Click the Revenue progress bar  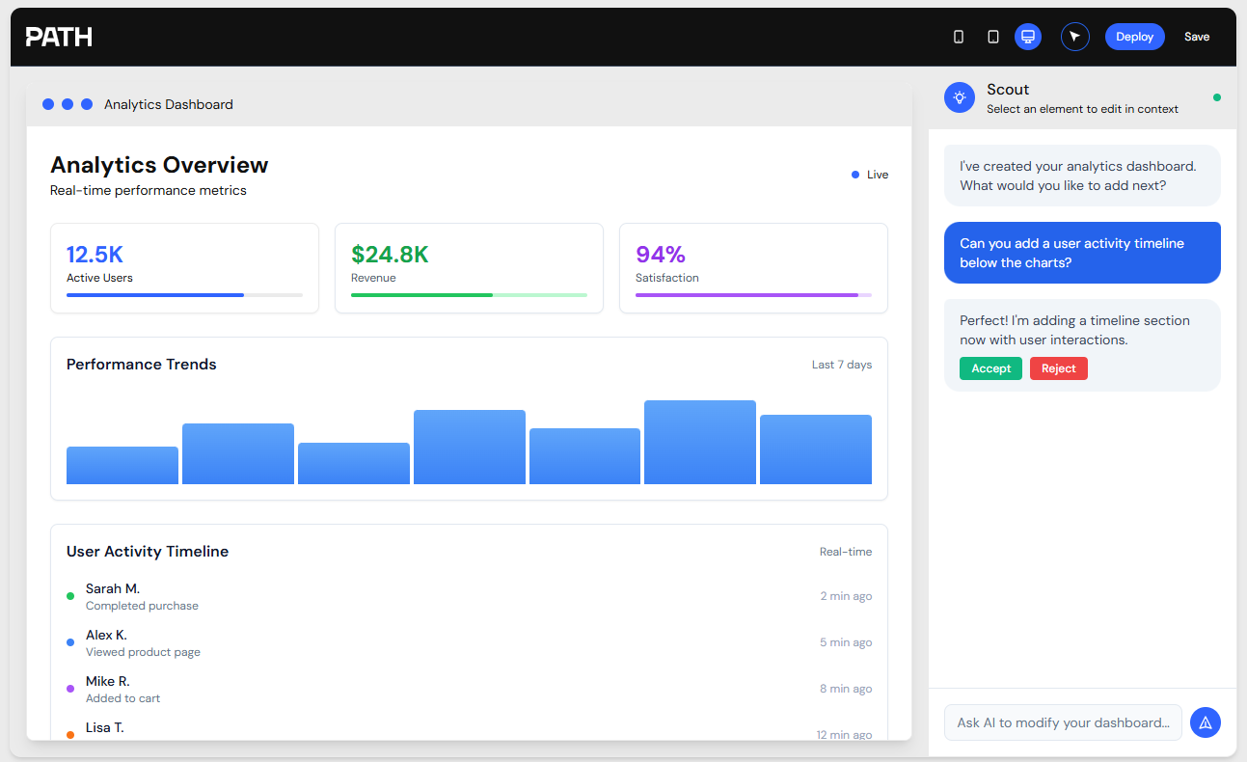pos(469,295)
